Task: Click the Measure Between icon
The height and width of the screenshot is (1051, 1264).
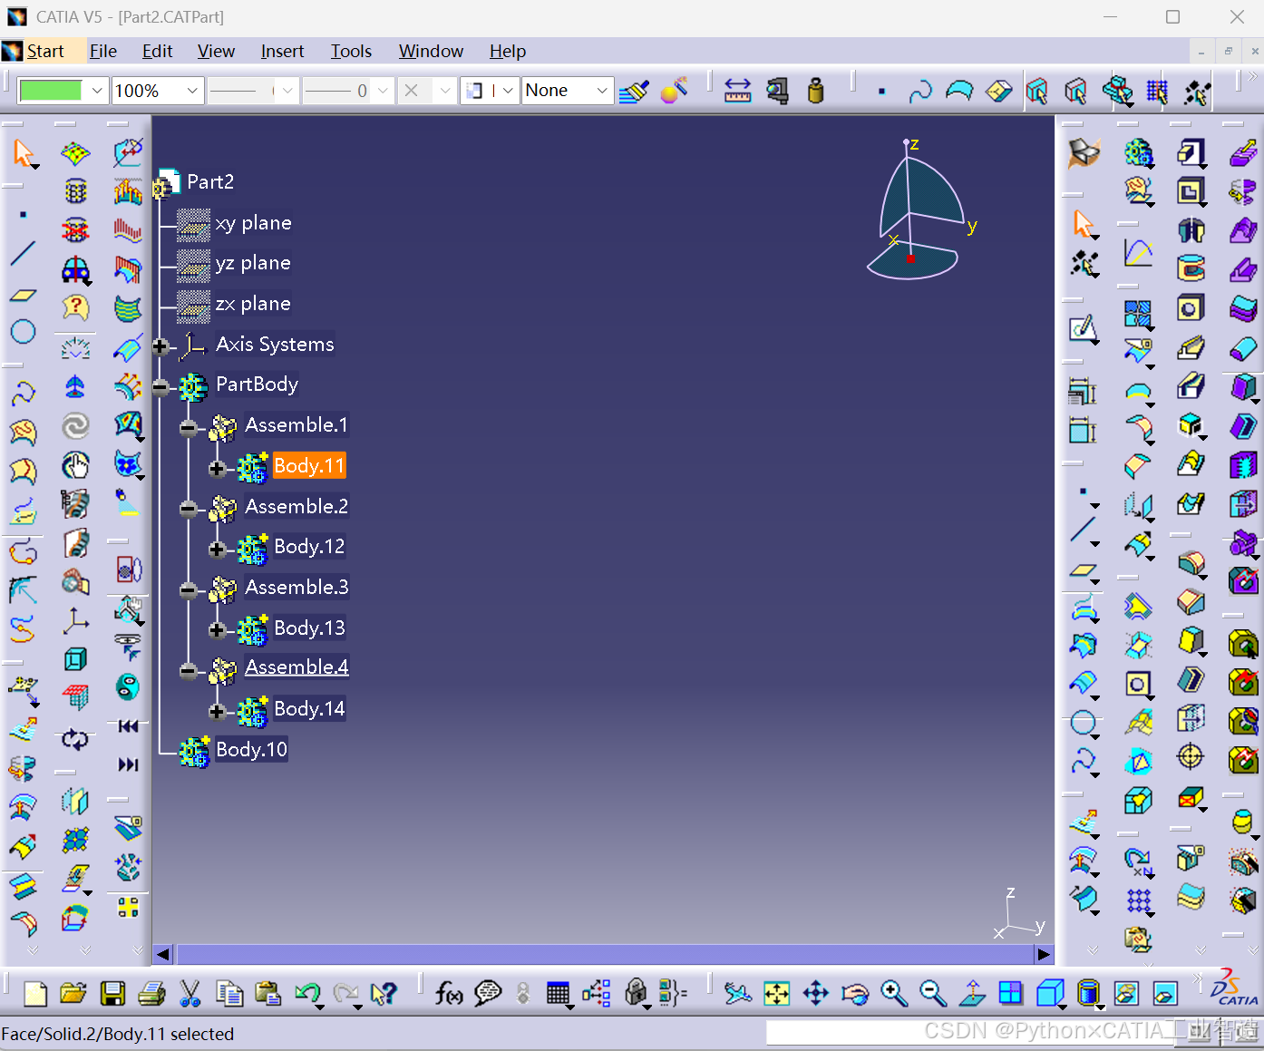Action: tap(737, 91)
